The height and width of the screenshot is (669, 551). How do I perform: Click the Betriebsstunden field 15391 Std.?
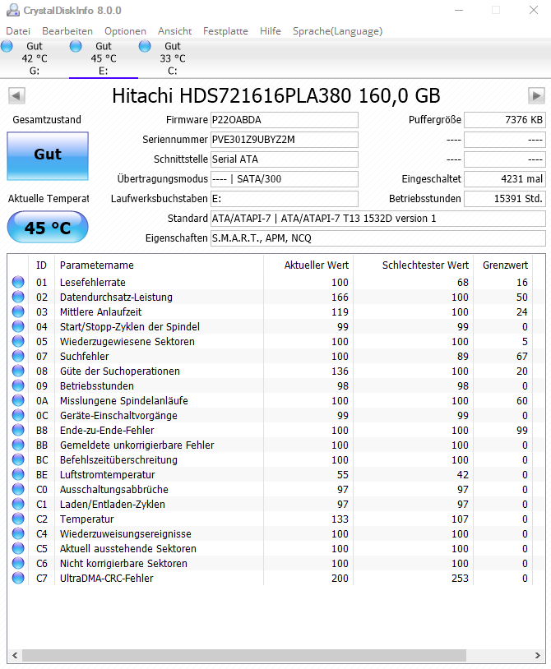pyautogui.click(x=505, y=198)
